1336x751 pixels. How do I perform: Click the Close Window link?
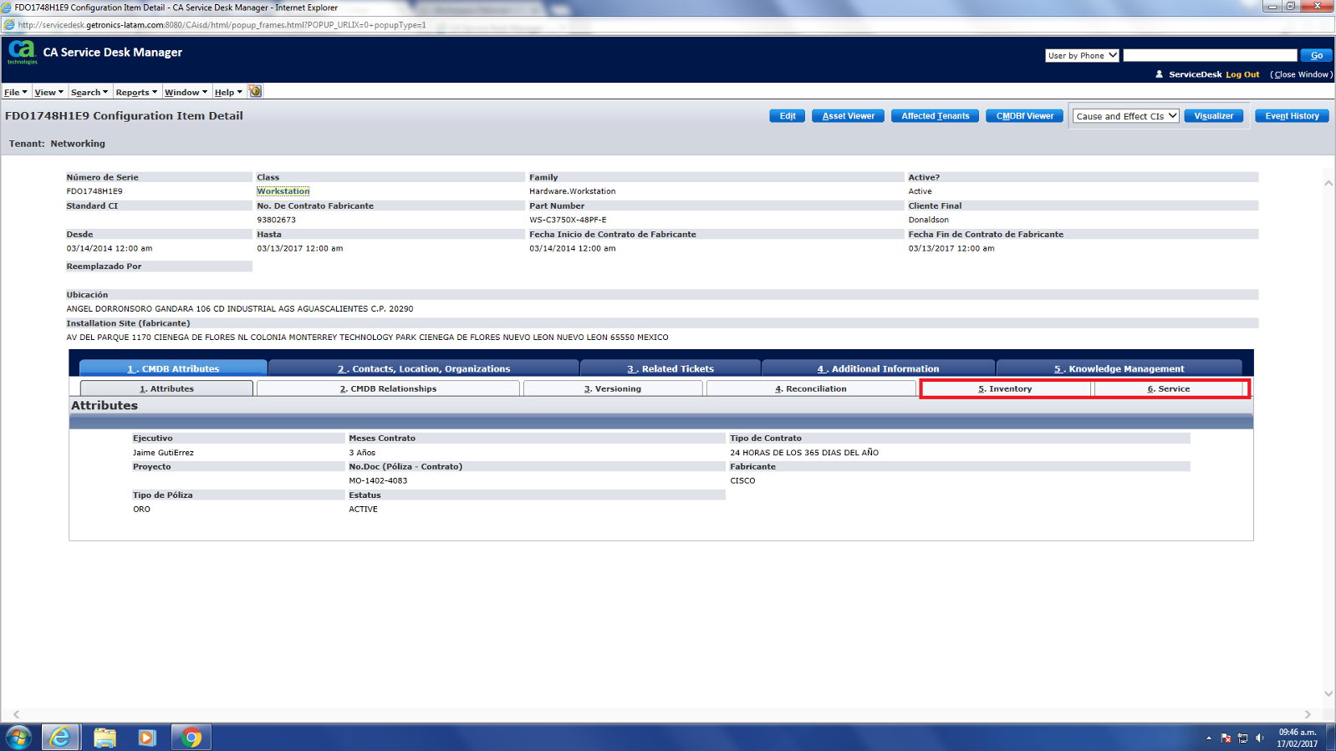click(1302, 74)
